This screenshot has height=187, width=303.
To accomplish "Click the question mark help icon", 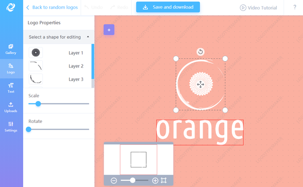I will (294, 7).
